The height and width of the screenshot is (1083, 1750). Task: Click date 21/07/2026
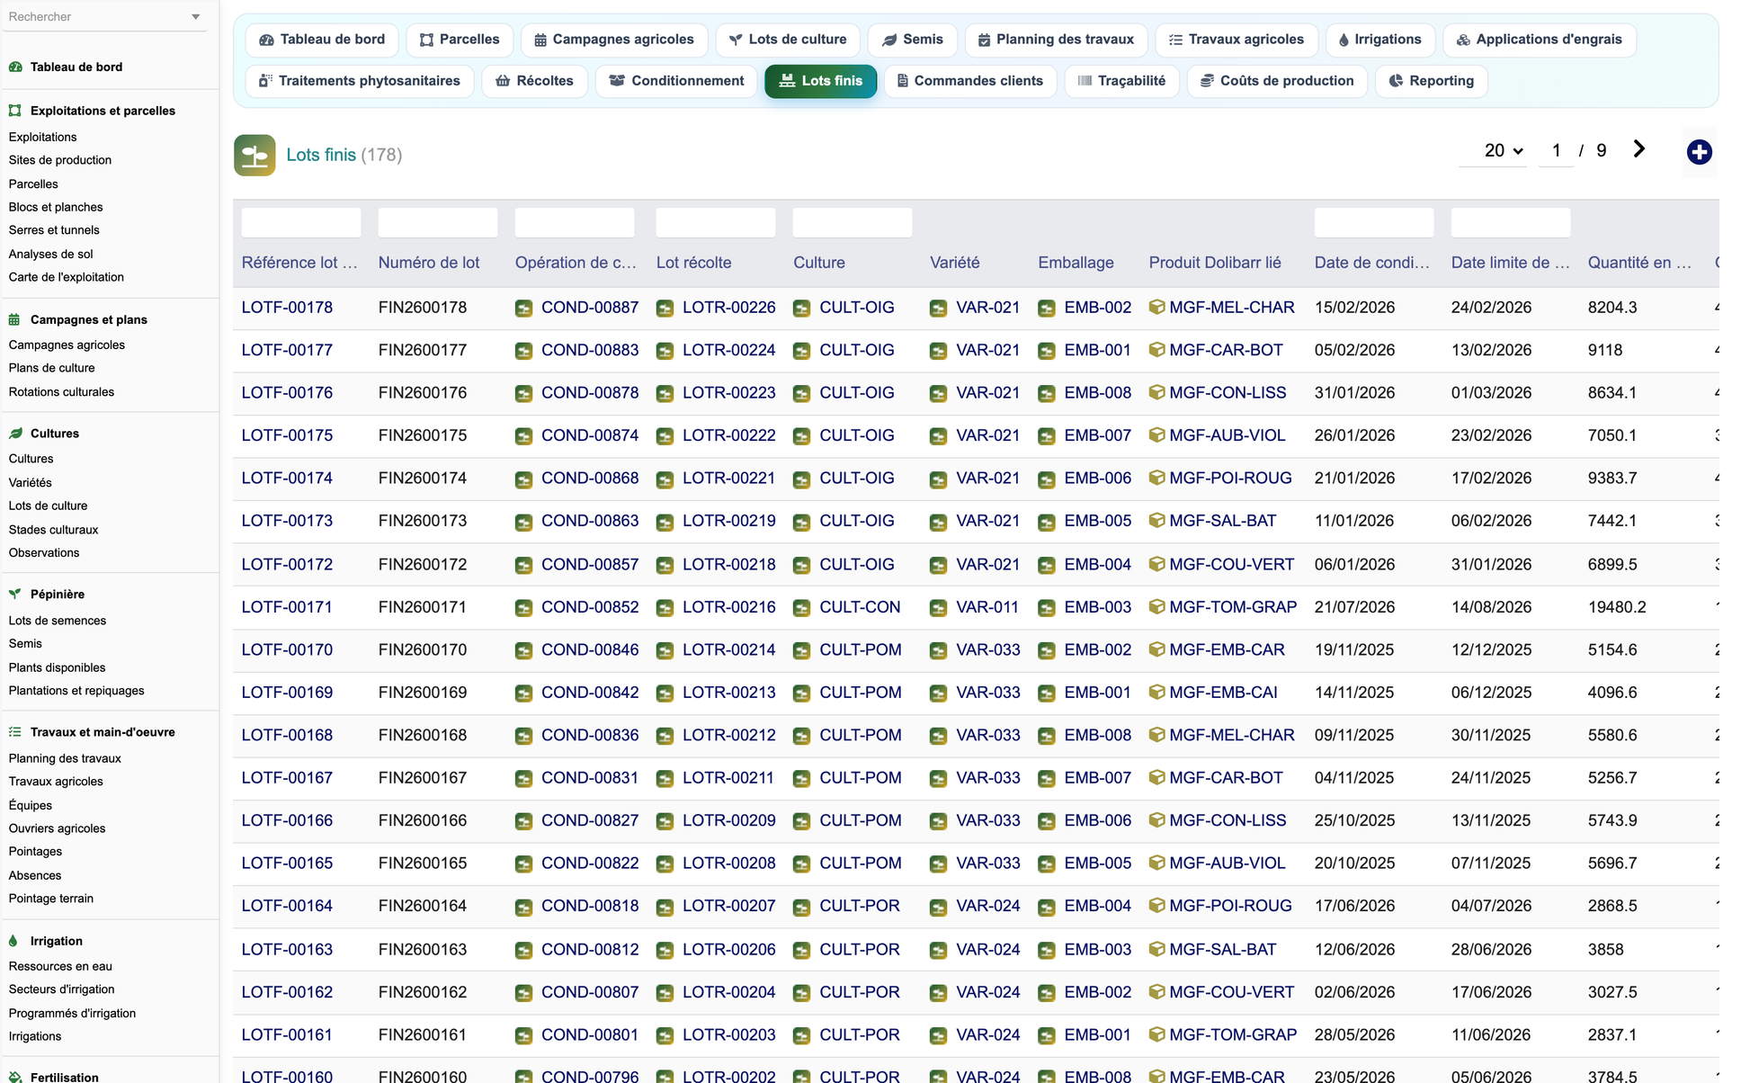(x=1354, y=607)
